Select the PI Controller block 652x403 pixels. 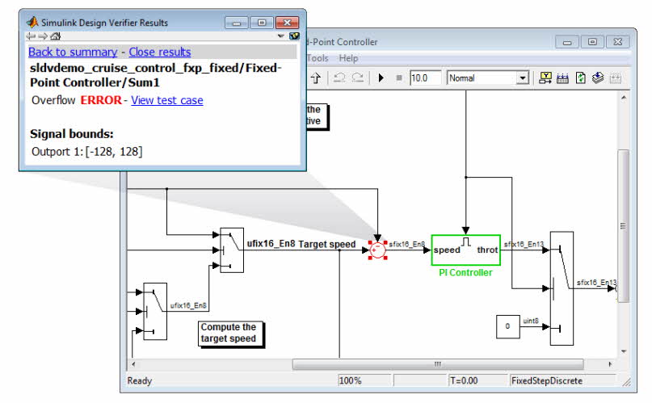[465, 250]
